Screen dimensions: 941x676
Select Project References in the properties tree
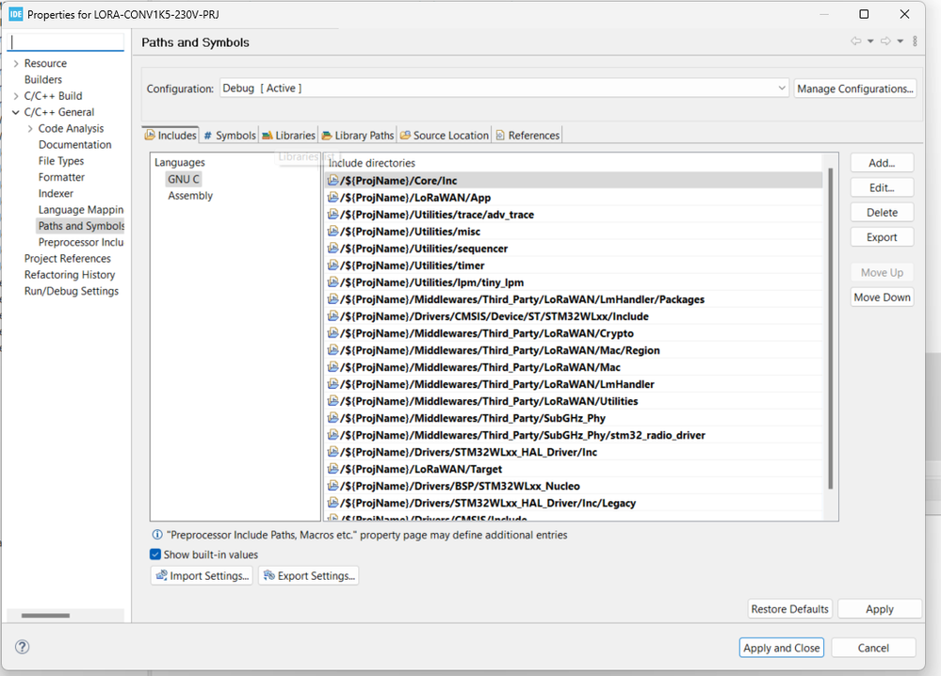[67, 259]
